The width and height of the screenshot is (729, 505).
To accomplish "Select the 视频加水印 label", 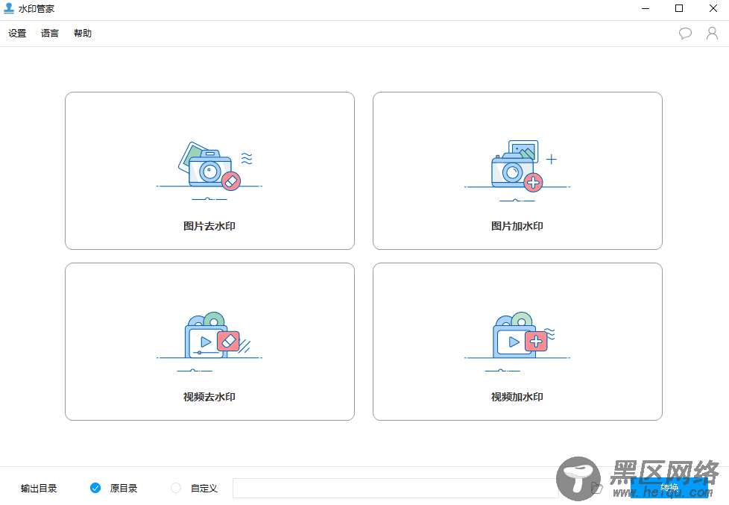I will click(517, 397).
